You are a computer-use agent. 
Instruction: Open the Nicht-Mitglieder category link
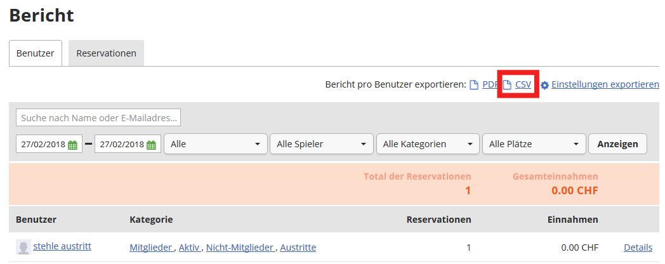point(240,247)
